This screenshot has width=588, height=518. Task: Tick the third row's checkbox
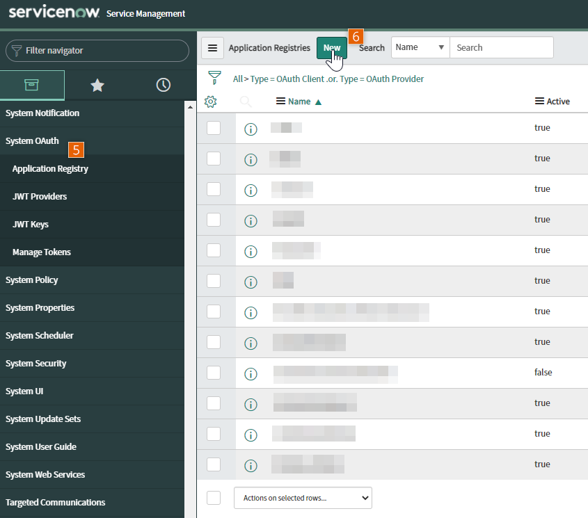pyautogui.click(x=214, y=189)
